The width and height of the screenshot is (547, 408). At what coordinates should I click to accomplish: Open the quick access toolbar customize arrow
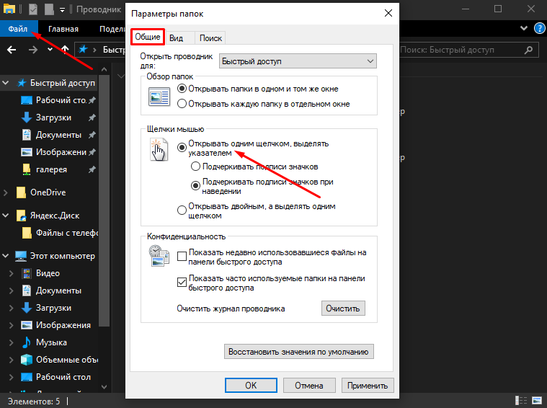click(x=62, y=10)
